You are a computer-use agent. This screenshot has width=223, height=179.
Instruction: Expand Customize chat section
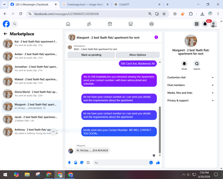pos(190,77)
